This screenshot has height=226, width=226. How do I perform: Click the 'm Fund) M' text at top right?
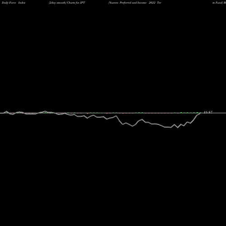[219, 3]
